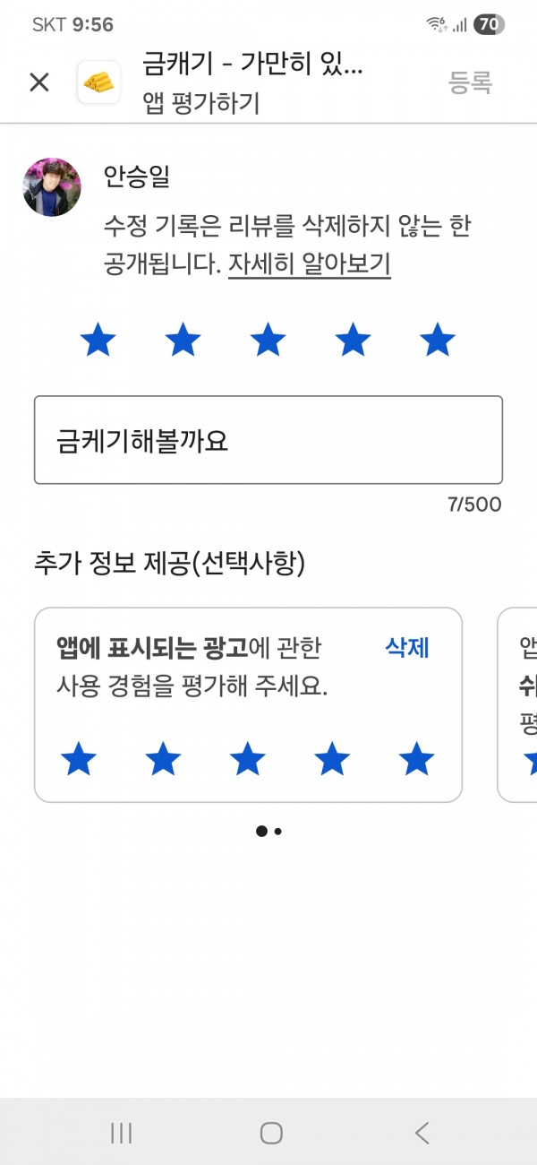Image resolution: width=537 pixels, height=1165 pixels.
Task: Close the app rating screen with X
Action: pyautogui.click(x=39, y=82)
